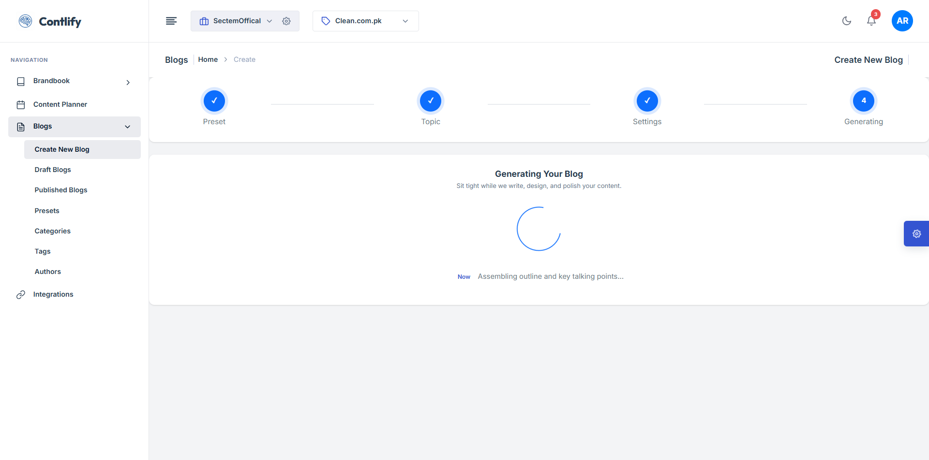
Task: Click the Home breadcrumb link
Action: 208,59
